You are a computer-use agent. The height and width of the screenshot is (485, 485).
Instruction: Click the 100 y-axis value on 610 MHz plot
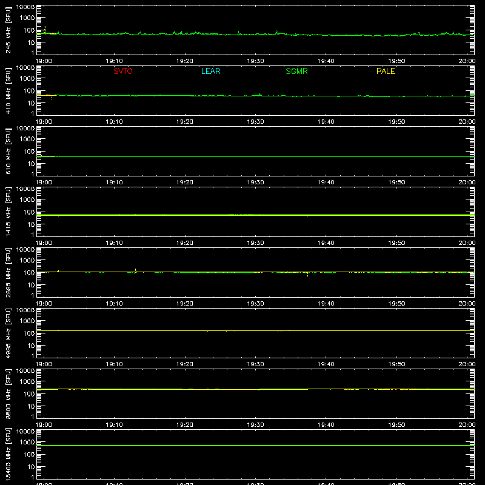point(29,151)
